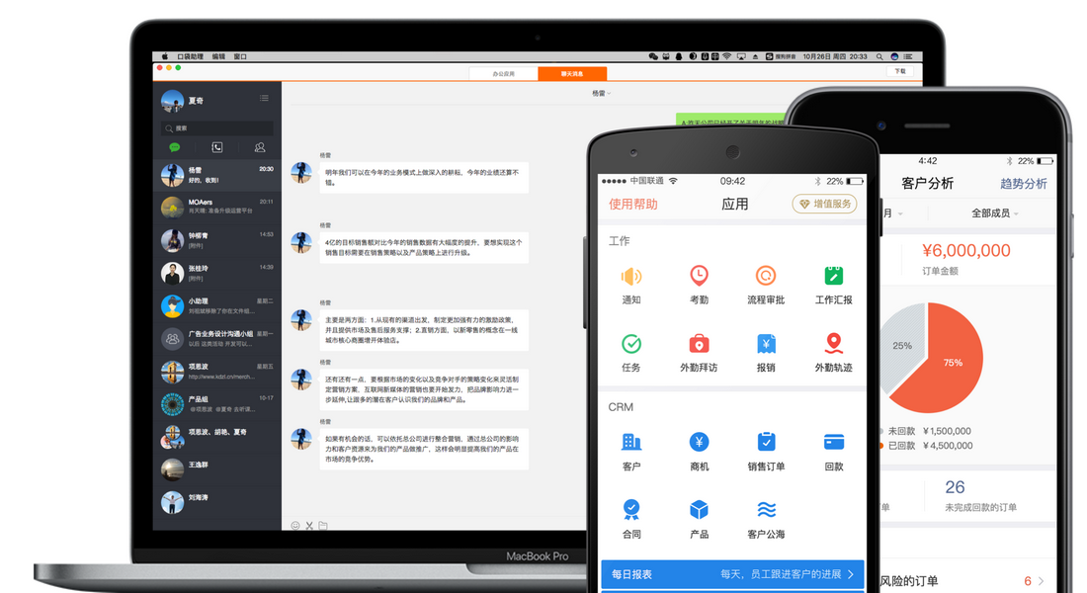1087x593 pixels.
Task: Open the 通知 notification app icon
Action: pyautogui.click(x=630, y=276)
